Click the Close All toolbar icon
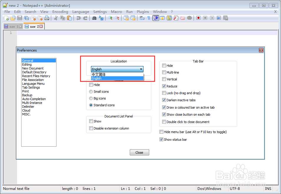The height and width of the screenshot is (194, 281). click(40, 18)
